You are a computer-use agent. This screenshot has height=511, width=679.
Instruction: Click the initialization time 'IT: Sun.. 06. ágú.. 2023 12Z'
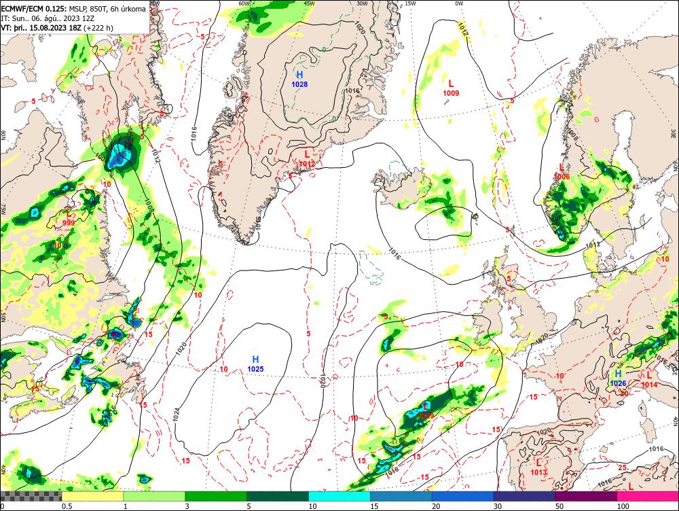pyautogui.click(x=48, y=18)
